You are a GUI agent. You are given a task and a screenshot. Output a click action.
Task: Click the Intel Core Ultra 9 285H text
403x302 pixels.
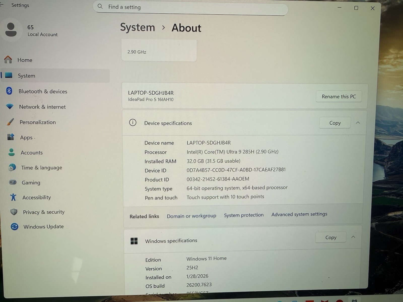[x=232, y=152]
